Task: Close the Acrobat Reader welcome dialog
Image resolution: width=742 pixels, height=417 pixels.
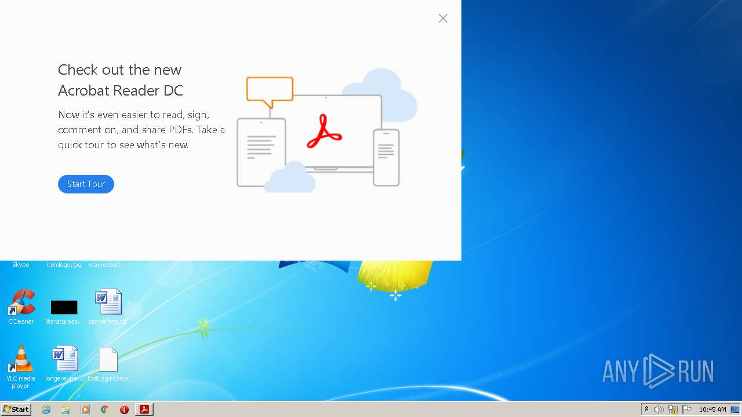Action: [443, 19]
